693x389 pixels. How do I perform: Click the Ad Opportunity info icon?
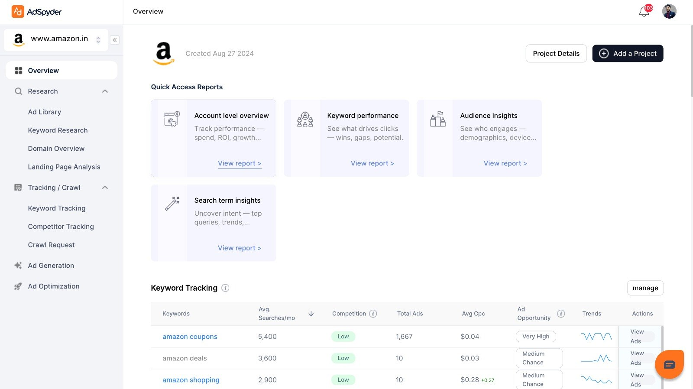(561, 314)
